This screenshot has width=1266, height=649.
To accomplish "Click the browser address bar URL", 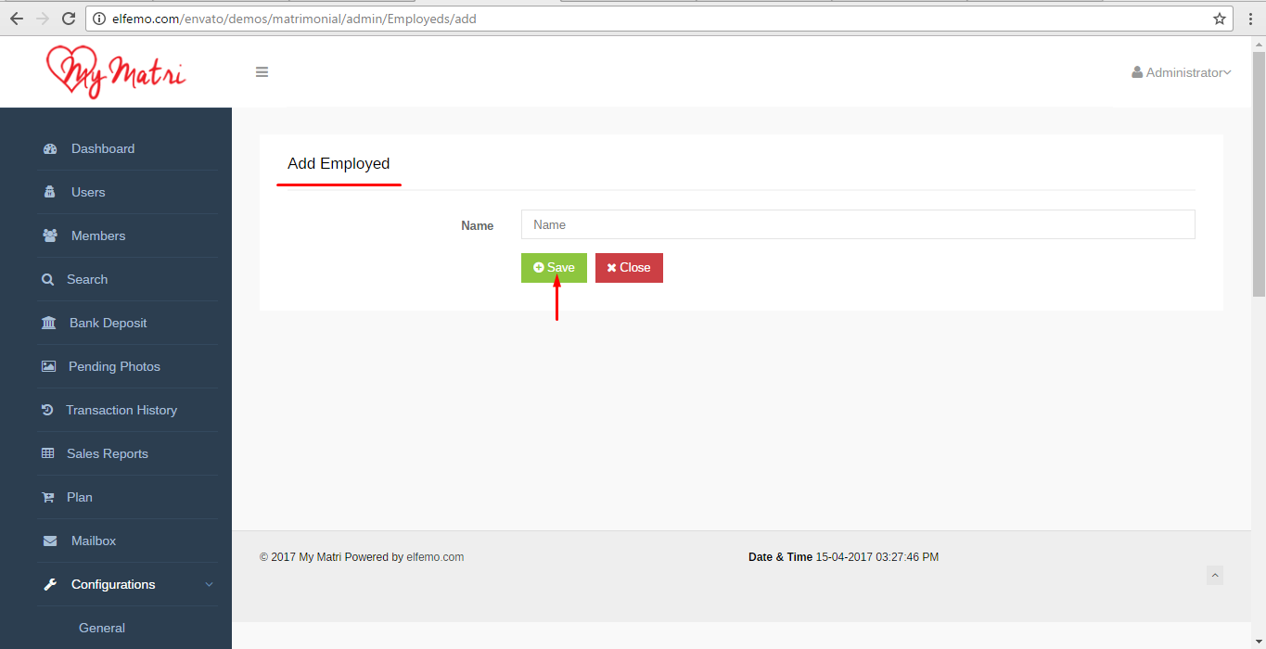I will pyautogui.click(x=294, y=19).
